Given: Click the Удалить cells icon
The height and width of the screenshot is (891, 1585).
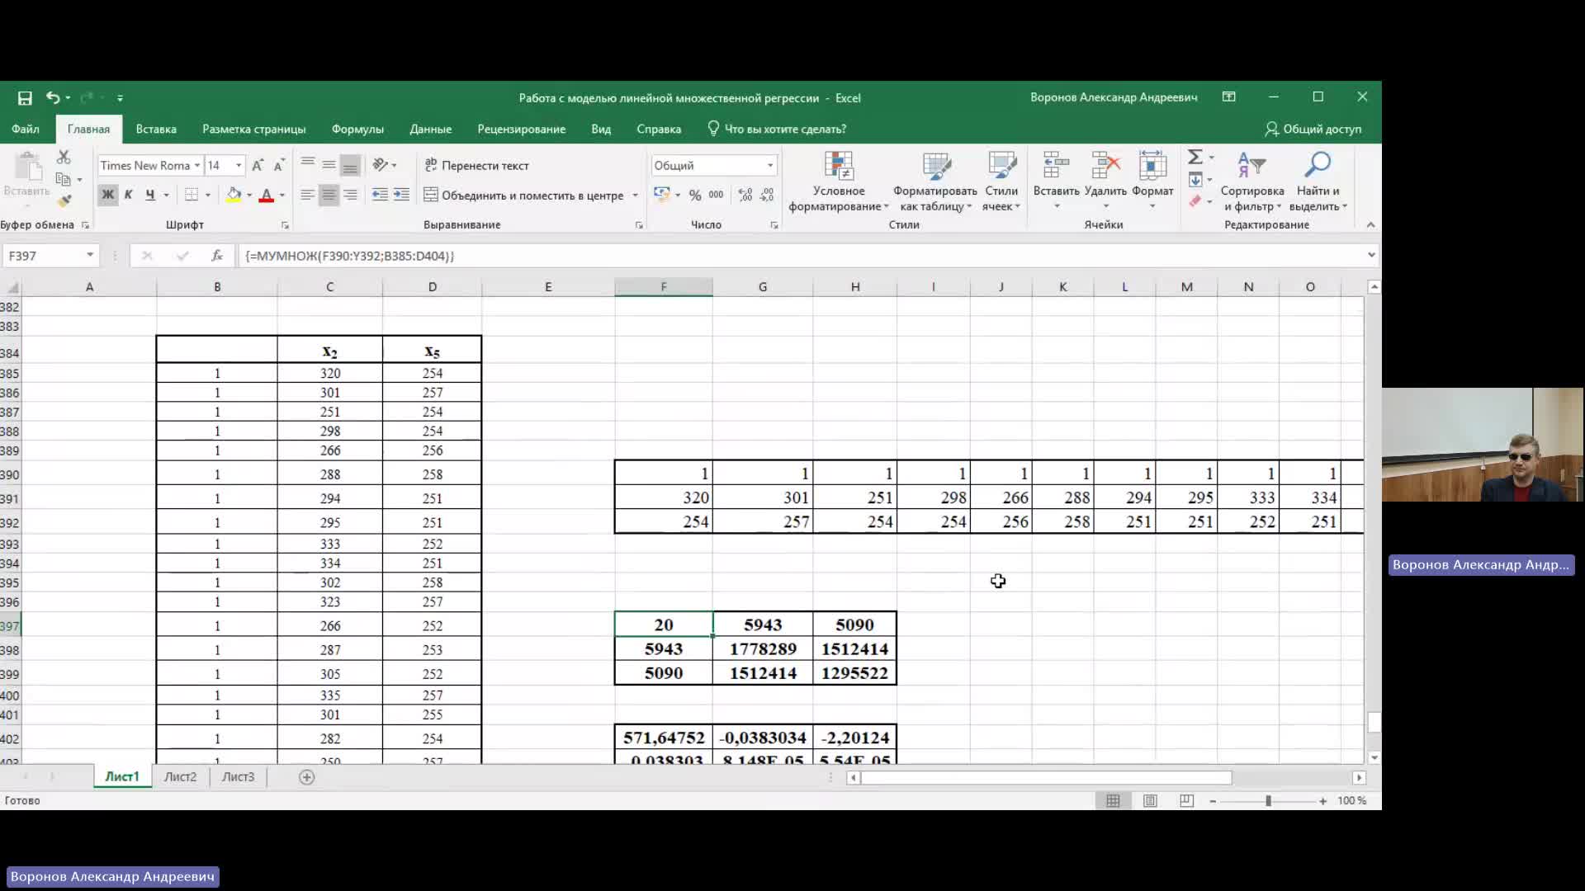Looking at the screenshot, I should click(x=1105, y=166).
